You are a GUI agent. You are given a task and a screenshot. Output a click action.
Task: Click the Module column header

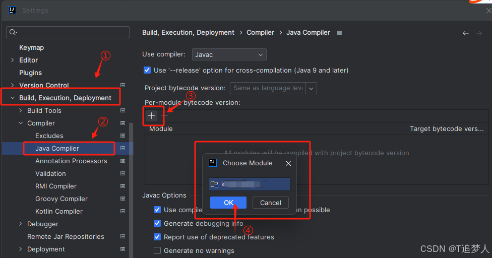tap(276, 129)
